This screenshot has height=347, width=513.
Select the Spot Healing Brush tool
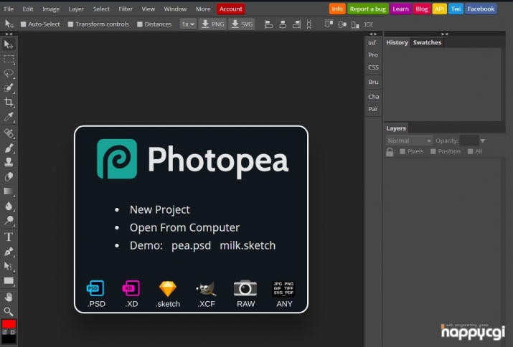pyautogui.click(x=9, y=133)
